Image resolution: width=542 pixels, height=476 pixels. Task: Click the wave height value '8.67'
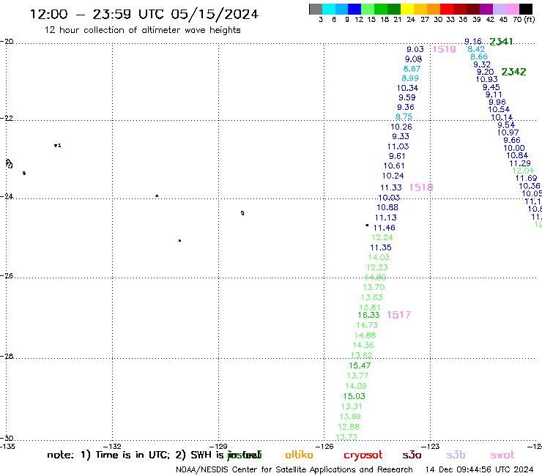412,69
